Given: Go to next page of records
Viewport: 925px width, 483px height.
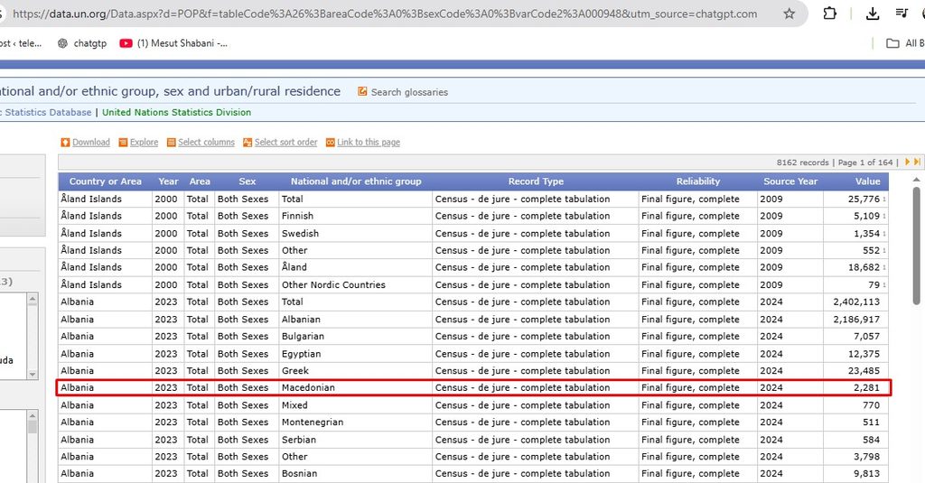Looking at the screenshot, I should (x=907, y=162).
